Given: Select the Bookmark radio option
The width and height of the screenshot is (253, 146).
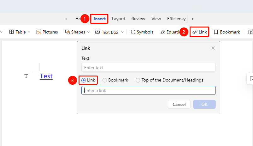Looking at the screenshot, I should (104, 80).
